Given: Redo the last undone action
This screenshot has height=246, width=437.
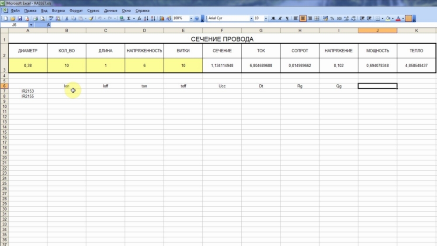Looking at the screenshot, I should tap(110, 18).
